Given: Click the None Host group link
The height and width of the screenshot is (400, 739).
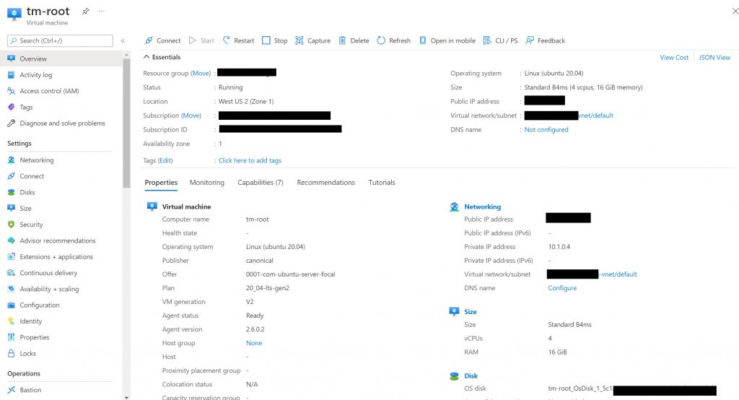Looking at the screenshot, I should [254, 344].
